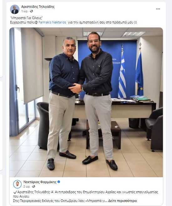Viewport: 172px width, 206px height.
Task: Click the verified badge next to Νεκτάριος Φαρμάκης
Action: click(x=59, y=182)
